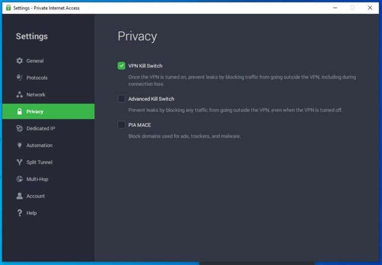This screenshot has width=382, height=265.
Task: Click the Settings sidebar heading
Action: point(32,36)
